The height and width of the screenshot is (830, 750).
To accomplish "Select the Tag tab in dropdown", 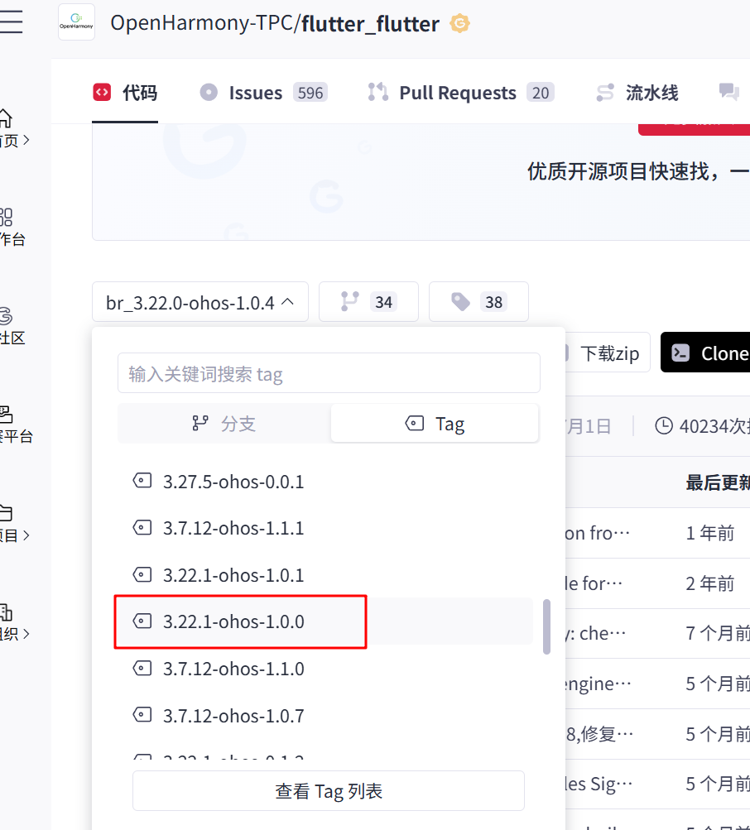I will pos(435,424).
